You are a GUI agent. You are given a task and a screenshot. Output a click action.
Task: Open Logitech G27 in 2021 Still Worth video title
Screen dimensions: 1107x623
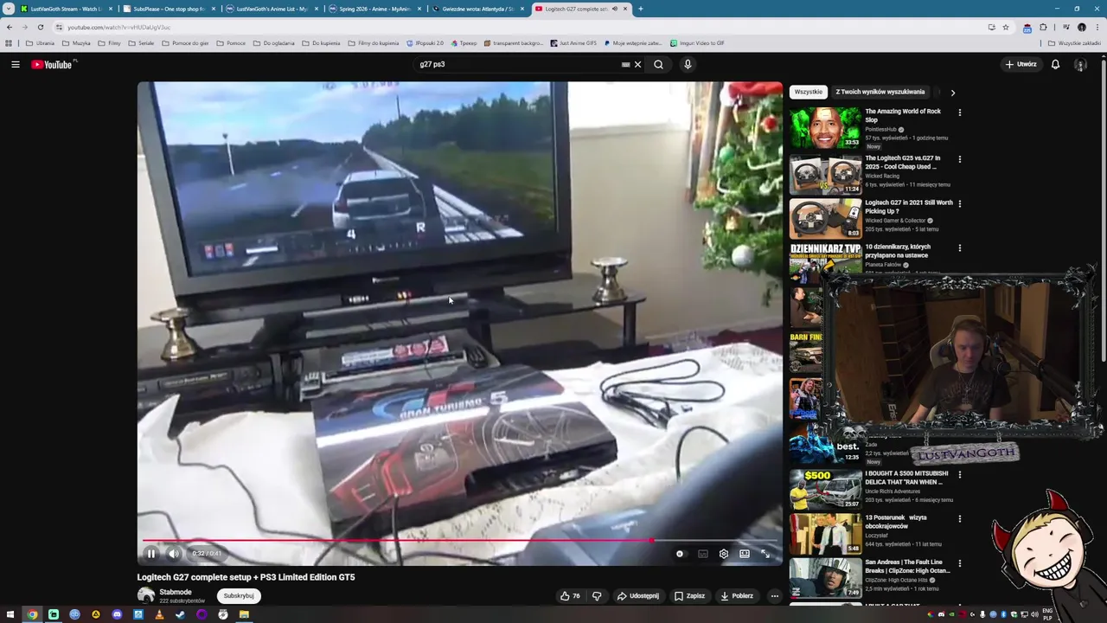pos(908,207)
